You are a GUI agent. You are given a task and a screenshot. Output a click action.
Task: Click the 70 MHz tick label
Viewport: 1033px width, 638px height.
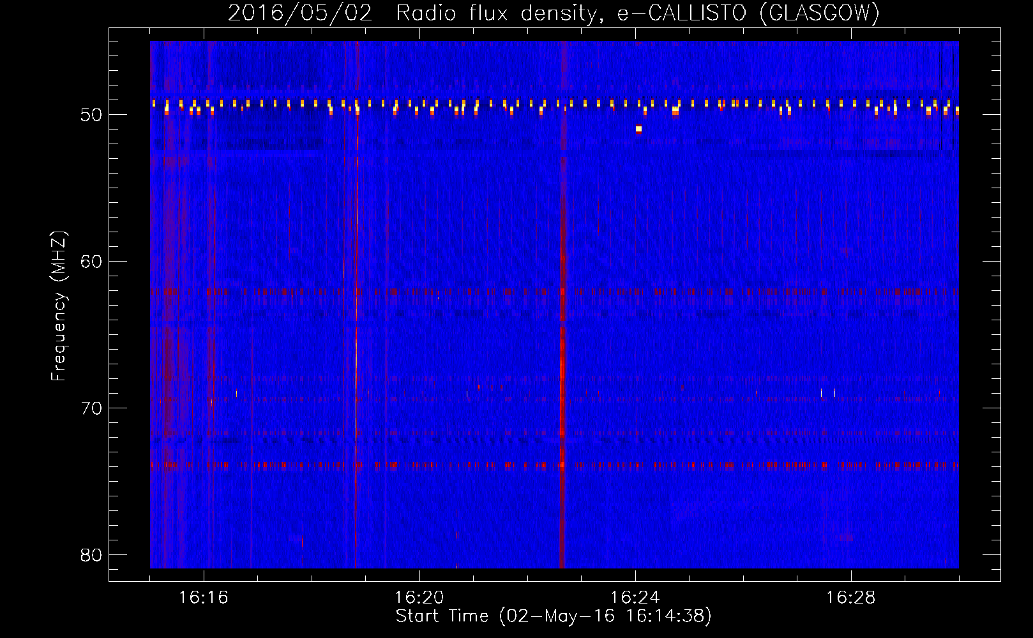coord(91,408)
